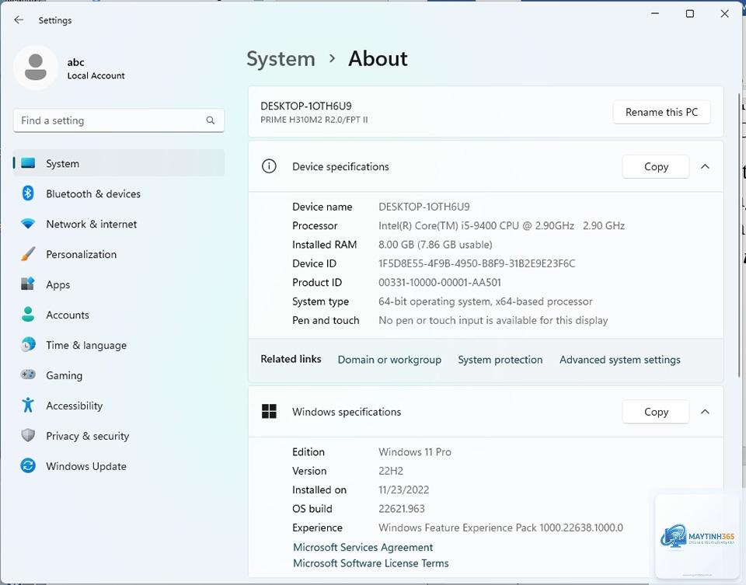Open Microsoft Software License Terms link
This screenshot has width=746, height=585.
coord(371,563)
